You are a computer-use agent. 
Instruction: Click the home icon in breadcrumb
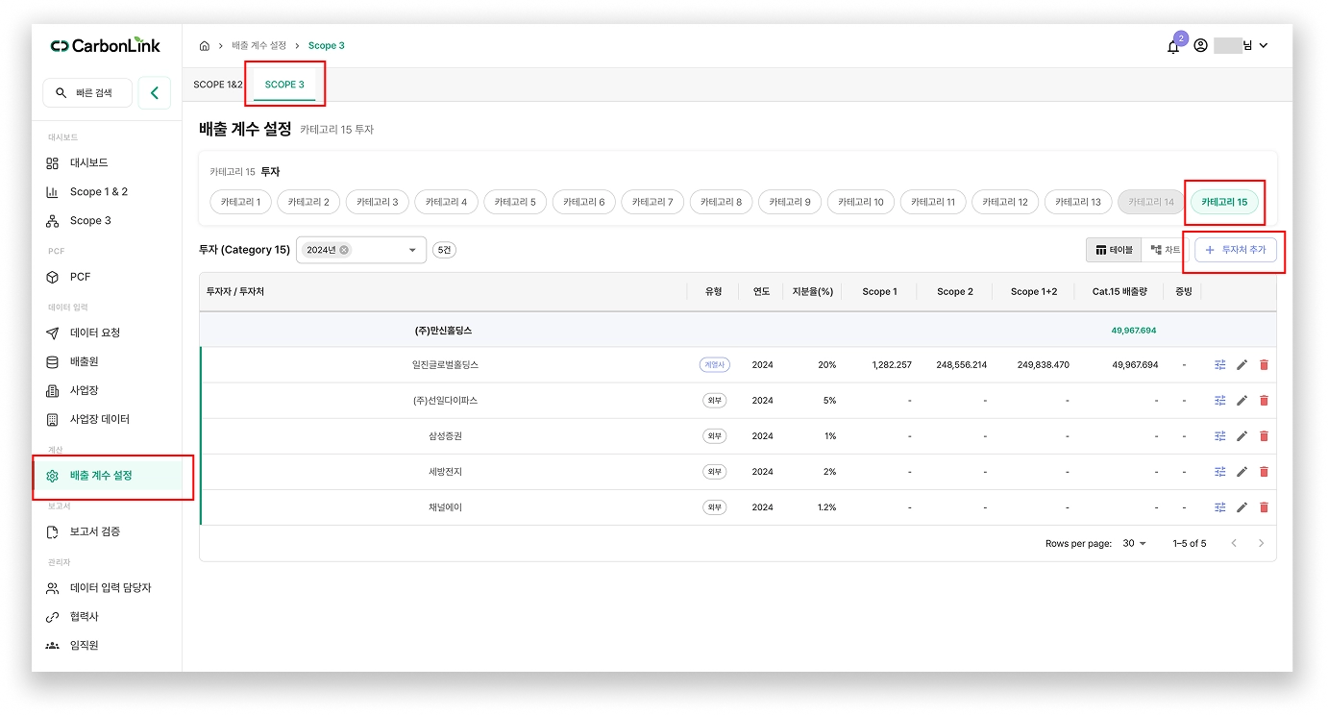205,46
